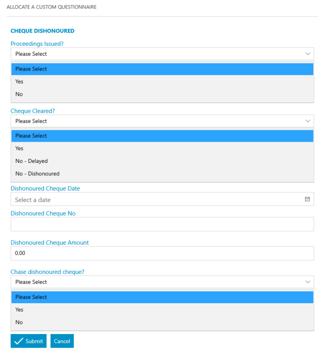Select Yes for Chase dishonoured cheque
The height and width of the screenshot is (353, 324).
(19, 309)
